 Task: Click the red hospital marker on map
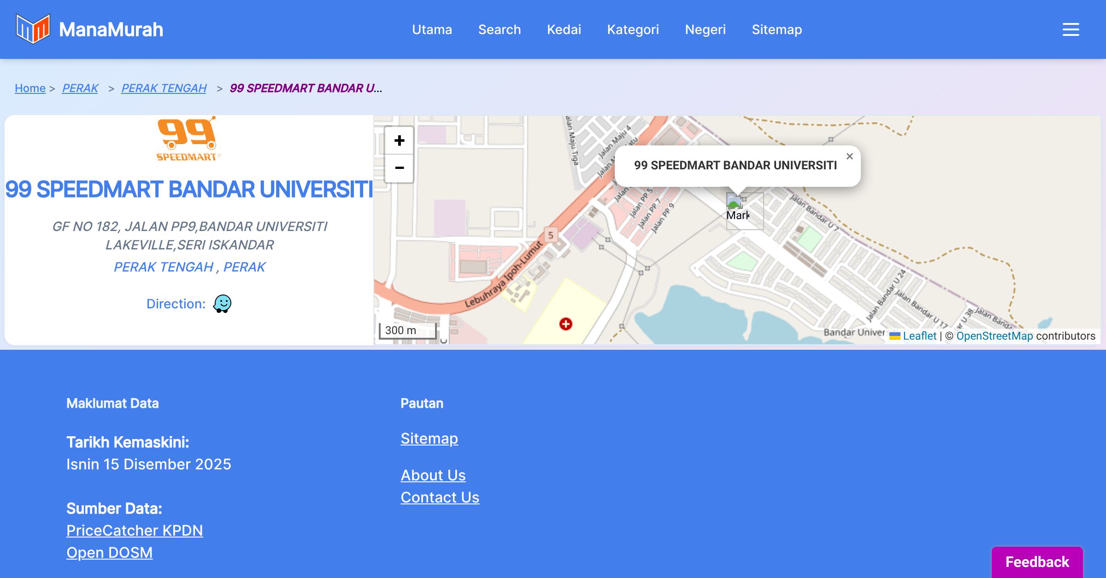(x=565, y=324)
